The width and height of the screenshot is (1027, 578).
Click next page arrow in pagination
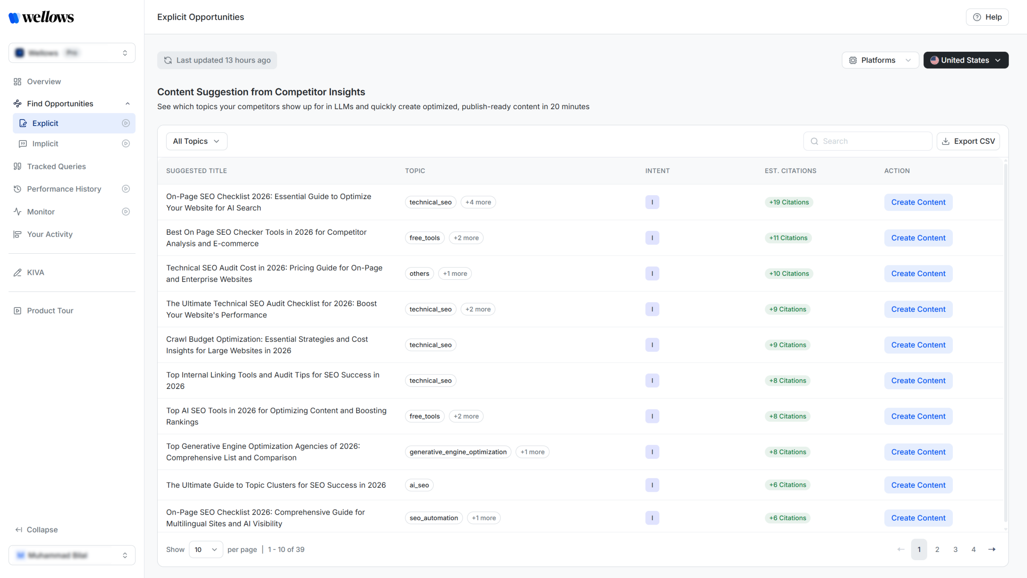click(x=992, y=550)
